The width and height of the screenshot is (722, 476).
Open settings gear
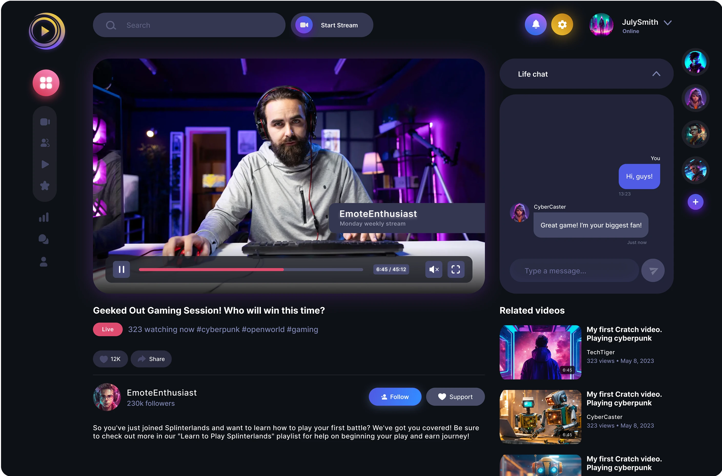tap(562, 24)
